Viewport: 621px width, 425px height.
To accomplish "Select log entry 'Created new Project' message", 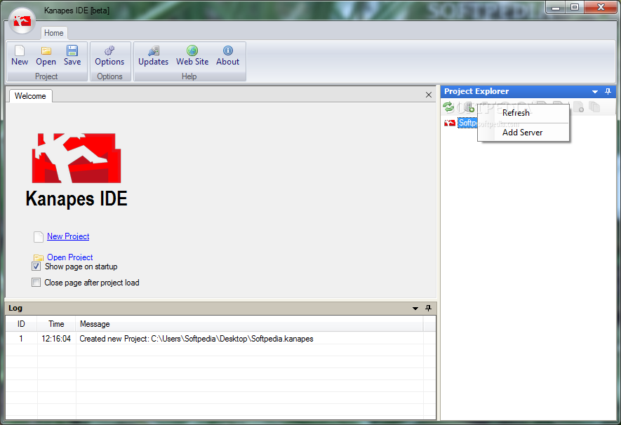I will (x=196, y=339).
